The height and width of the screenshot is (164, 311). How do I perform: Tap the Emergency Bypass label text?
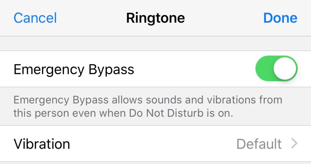click(x=74, y=70)
